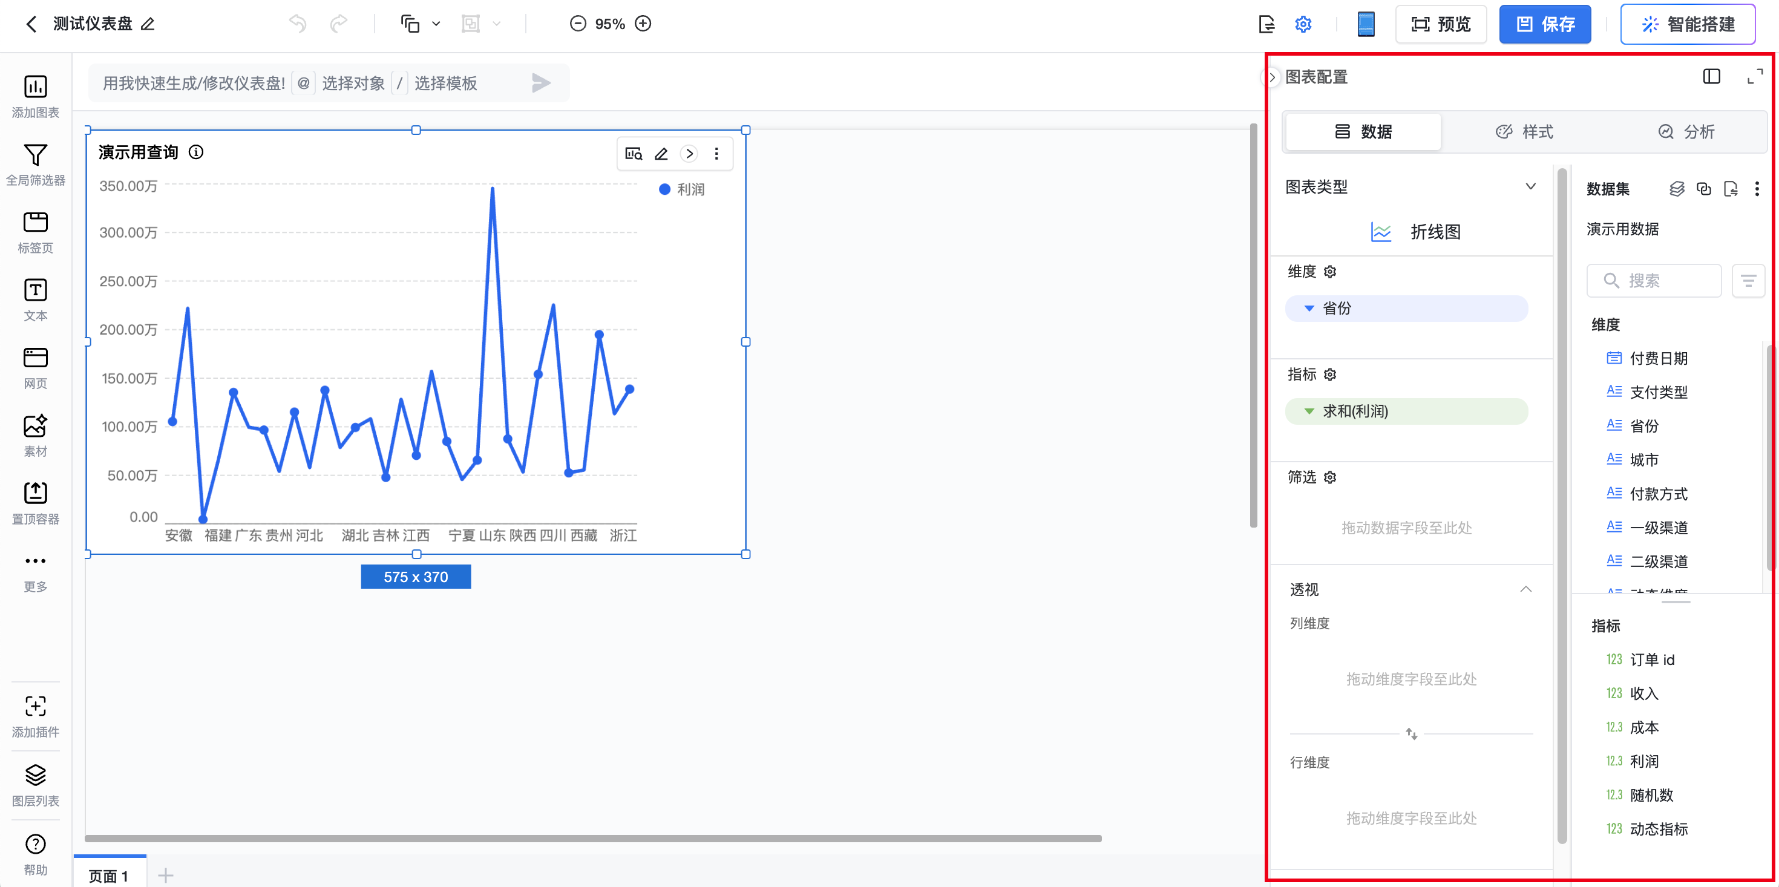This screenshot has width=1779, height=887.
Task: Toggle the panel layout icon in 图表配置 header
Action: pos(1711,77)
